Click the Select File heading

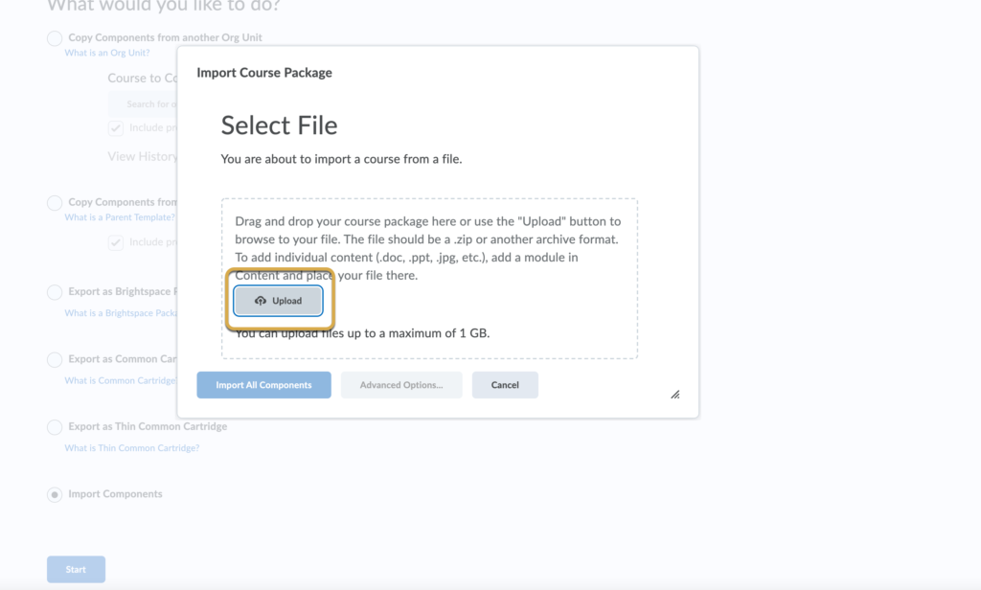click(x=279, y=125)
